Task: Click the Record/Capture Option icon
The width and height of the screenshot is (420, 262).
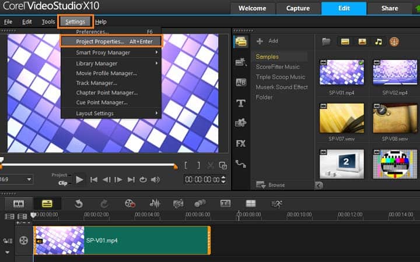Action: click(130, 204)
